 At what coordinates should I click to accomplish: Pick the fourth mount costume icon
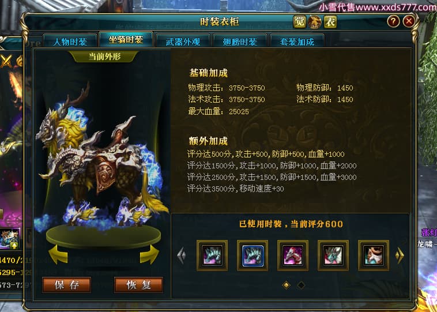(333, 255)
